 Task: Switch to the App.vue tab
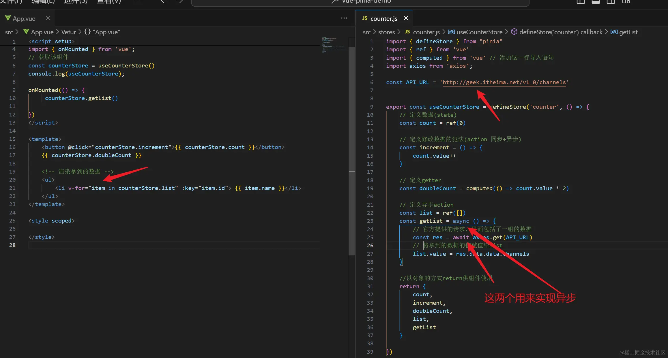click(24, 19)
